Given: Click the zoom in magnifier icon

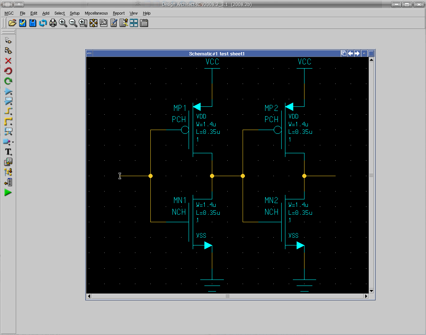Looking at the screenshot, I should click(63, 23).
